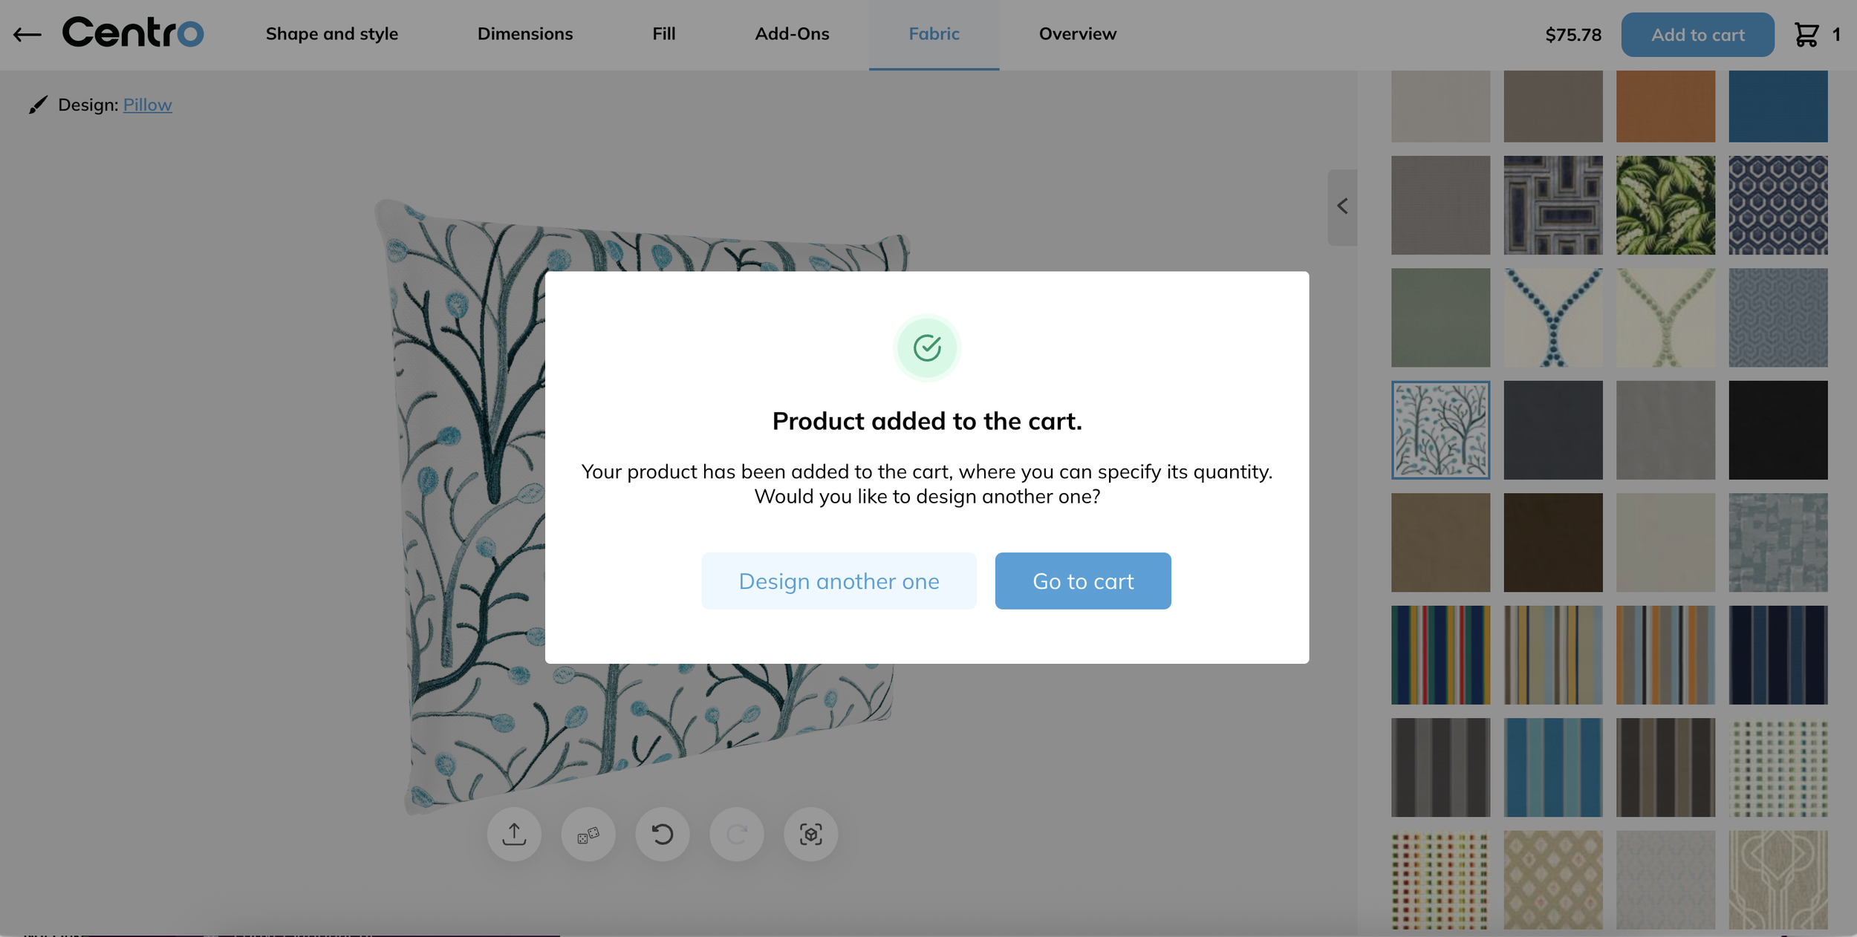Open the Dimensions tab
Viewport: 1857px width, 937px height.
pyautogui.click(x=525, y=34)
